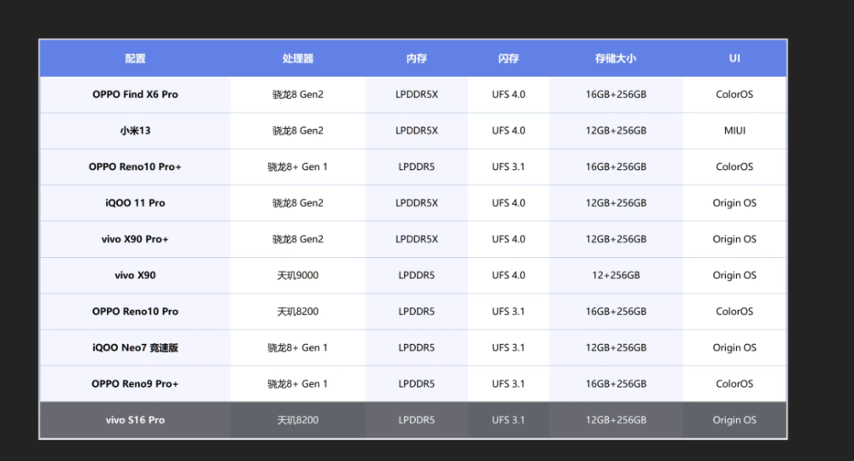854x461 pixels.
Task: Click Origin OS in the vivo S16 Pro row
Action: (734, 420)
